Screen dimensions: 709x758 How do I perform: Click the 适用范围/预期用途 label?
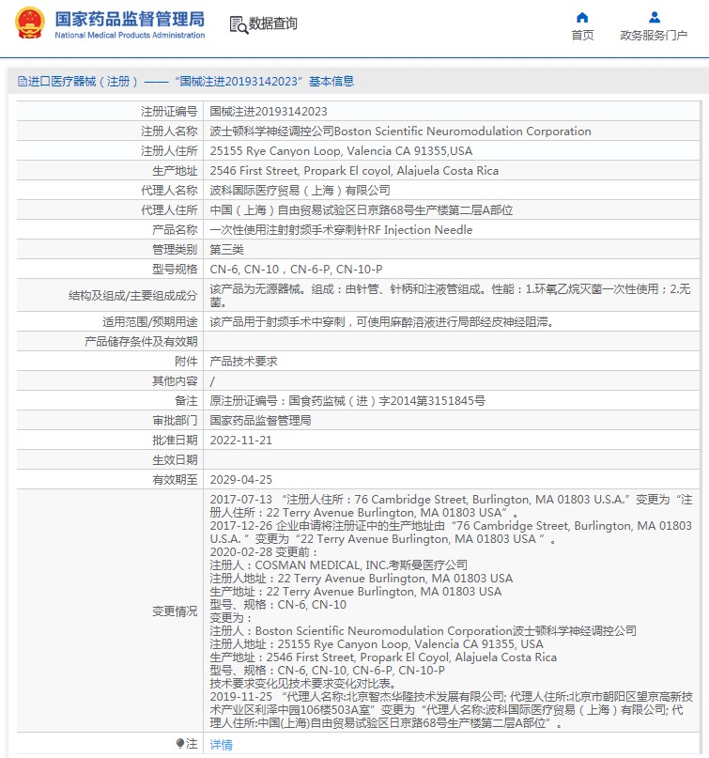pos(149,322)
